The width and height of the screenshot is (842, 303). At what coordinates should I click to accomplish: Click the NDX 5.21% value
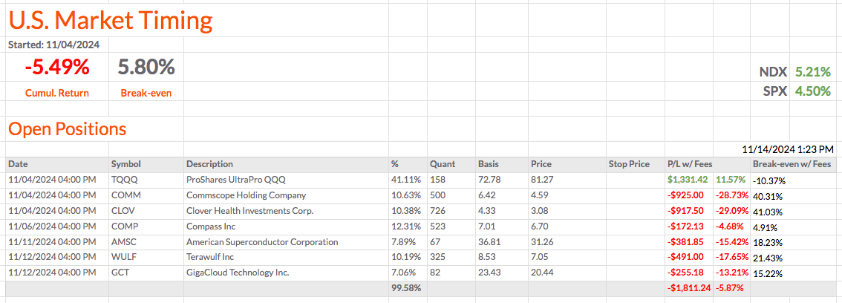(812, 72)
